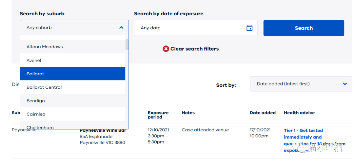Open Tier 1 health advice link
This screenshot has width=354, height=163.
pyautogui.click(x=314, y=140)
